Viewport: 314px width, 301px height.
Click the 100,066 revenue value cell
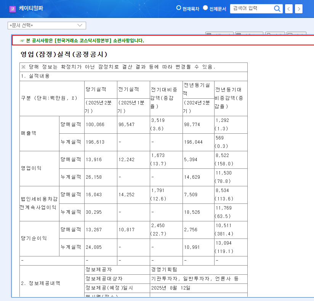[x=95, y=125]
